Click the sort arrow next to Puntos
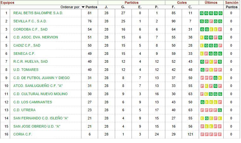 click(83, 7)
